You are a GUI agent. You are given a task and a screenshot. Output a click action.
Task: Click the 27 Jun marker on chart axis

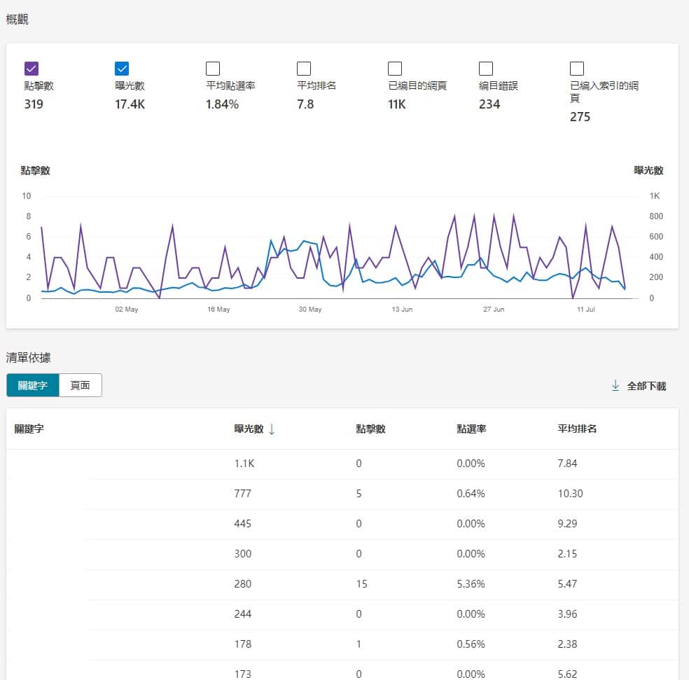[494, 309]
